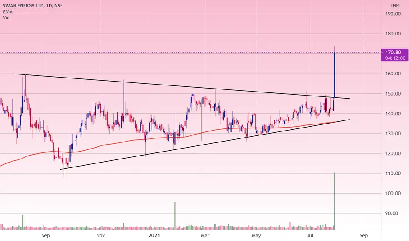Click the 190.00 price axis label
This screenshot has width=409, height=241.
[393, 14]
